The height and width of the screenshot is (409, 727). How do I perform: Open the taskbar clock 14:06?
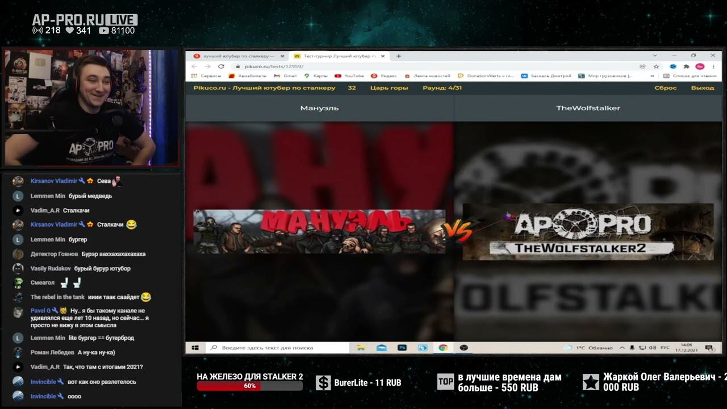[686, 348]
